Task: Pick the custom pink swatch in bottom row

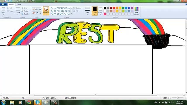Action: coord(105,14)
